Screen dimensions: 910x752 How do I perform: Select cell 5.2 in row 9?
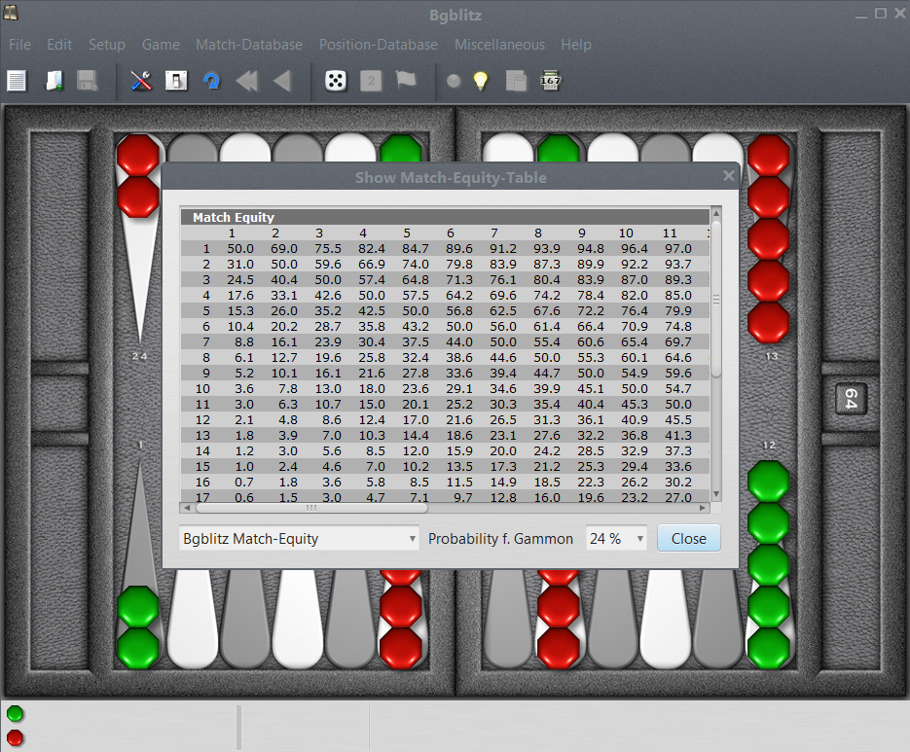pos(243,374)
